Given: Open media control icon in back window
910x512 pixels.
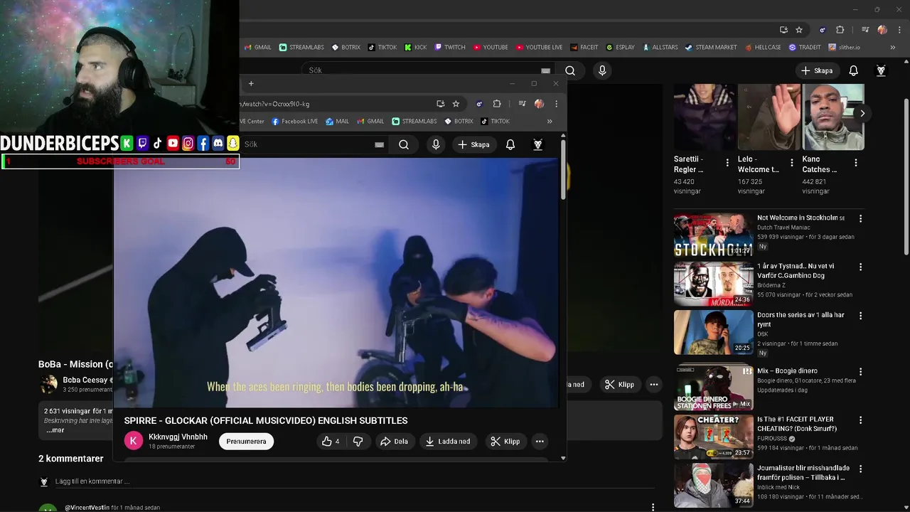Looking at the screenshot, I should pyautogui.click(x=865, y=30).
